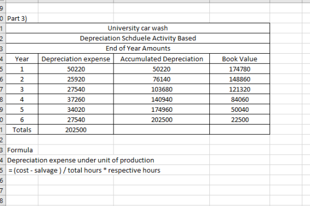Select the 'Part 3)' cell

[x=22, y=18]
